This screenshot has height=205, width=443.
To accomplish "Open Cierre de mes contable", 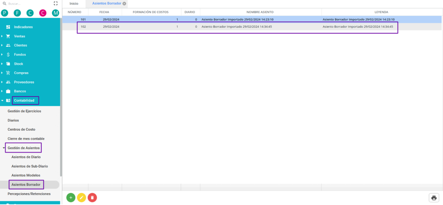I will pos(26,138).
